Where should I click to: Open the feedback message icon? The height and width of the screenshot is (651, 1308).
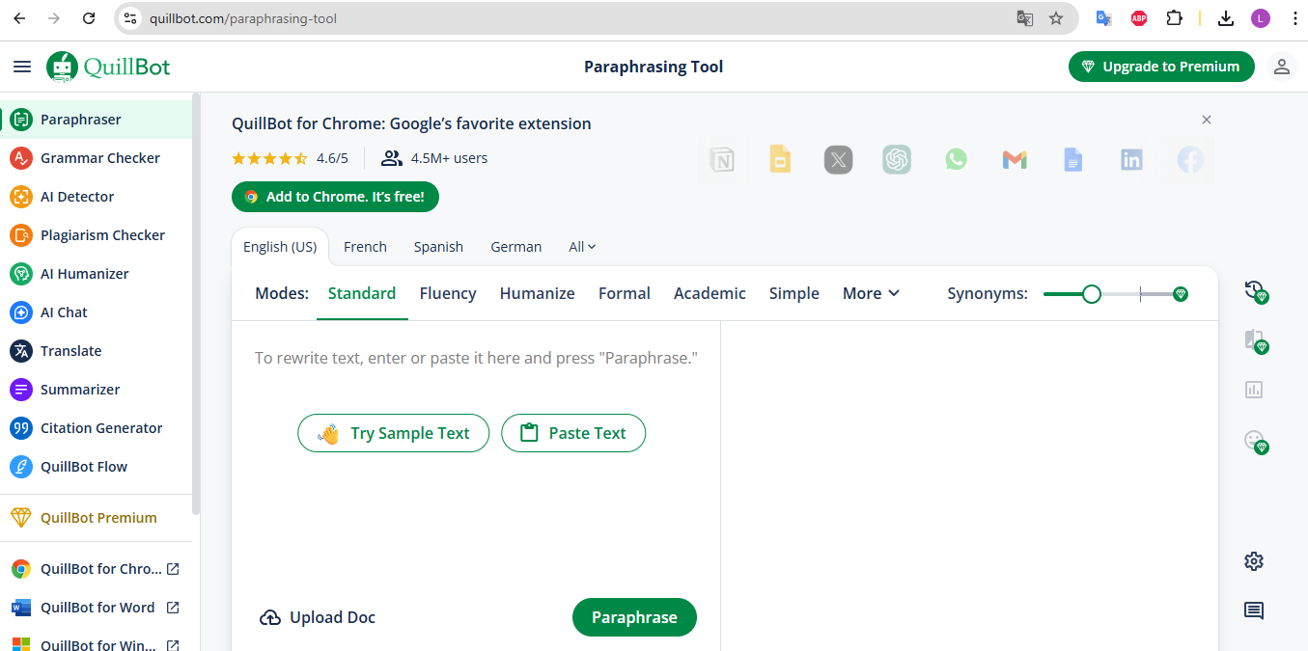1254,610
